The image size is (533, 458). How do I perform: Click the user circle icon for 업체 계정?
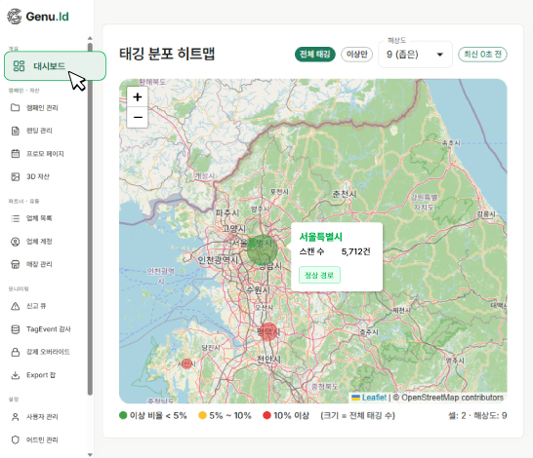click(x=16, y=242)
